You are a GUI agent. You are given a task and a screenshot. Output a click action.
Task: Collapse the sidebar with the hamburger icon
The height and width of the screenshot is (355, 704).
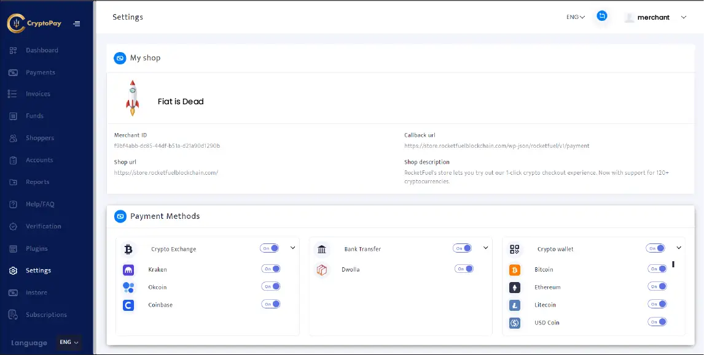[x=77, y=23]
